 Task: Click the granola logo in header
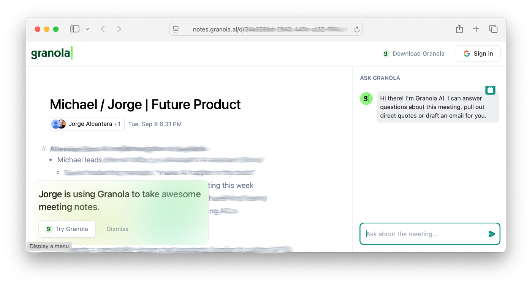(x=52, y=53)
